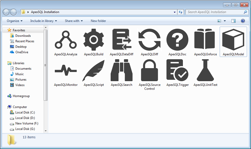Click the ApexSQL Installation address bar
Viewport: 251px width, 149px height.
99,12
